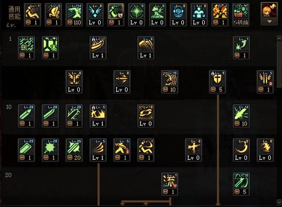The image size is (282, 207).
Task: Click the M 20 level badge
Action: point(75,158)
